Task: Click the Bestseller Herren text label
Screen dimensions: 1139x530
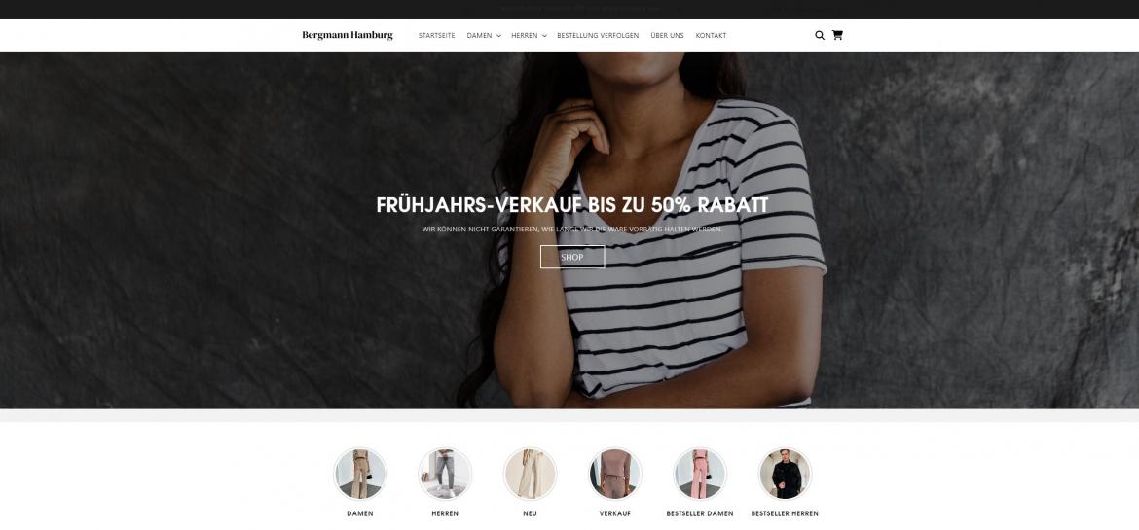Action: (786, 513)
